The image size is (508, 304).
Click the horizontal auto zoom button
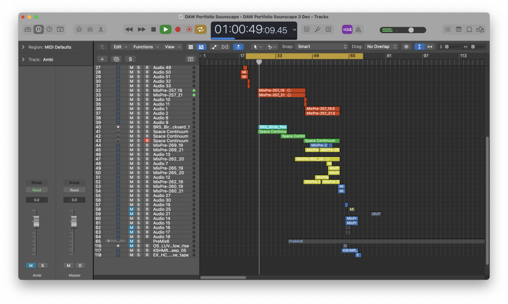tap(430, 47)
